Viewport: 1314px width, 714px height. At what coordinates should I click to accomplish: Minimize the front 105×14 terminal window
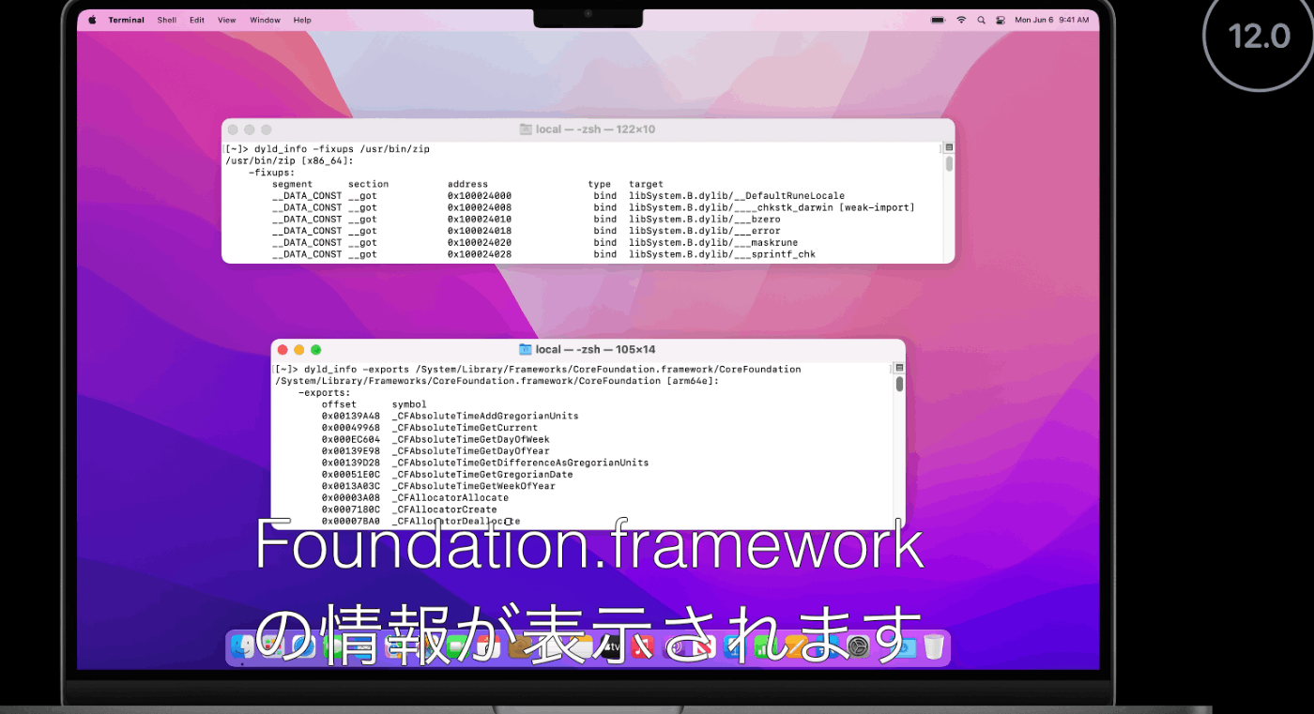pos(299,350)
